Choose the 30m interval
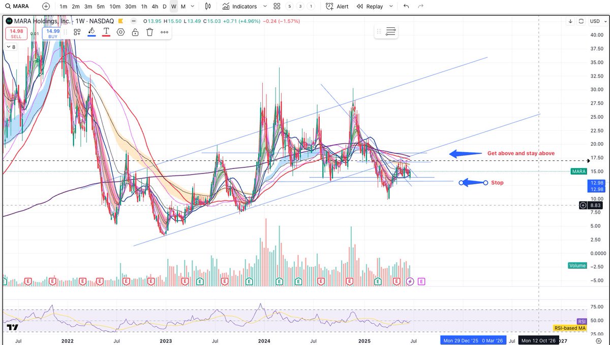Screen dimensions: 610x345 (131, 7)
